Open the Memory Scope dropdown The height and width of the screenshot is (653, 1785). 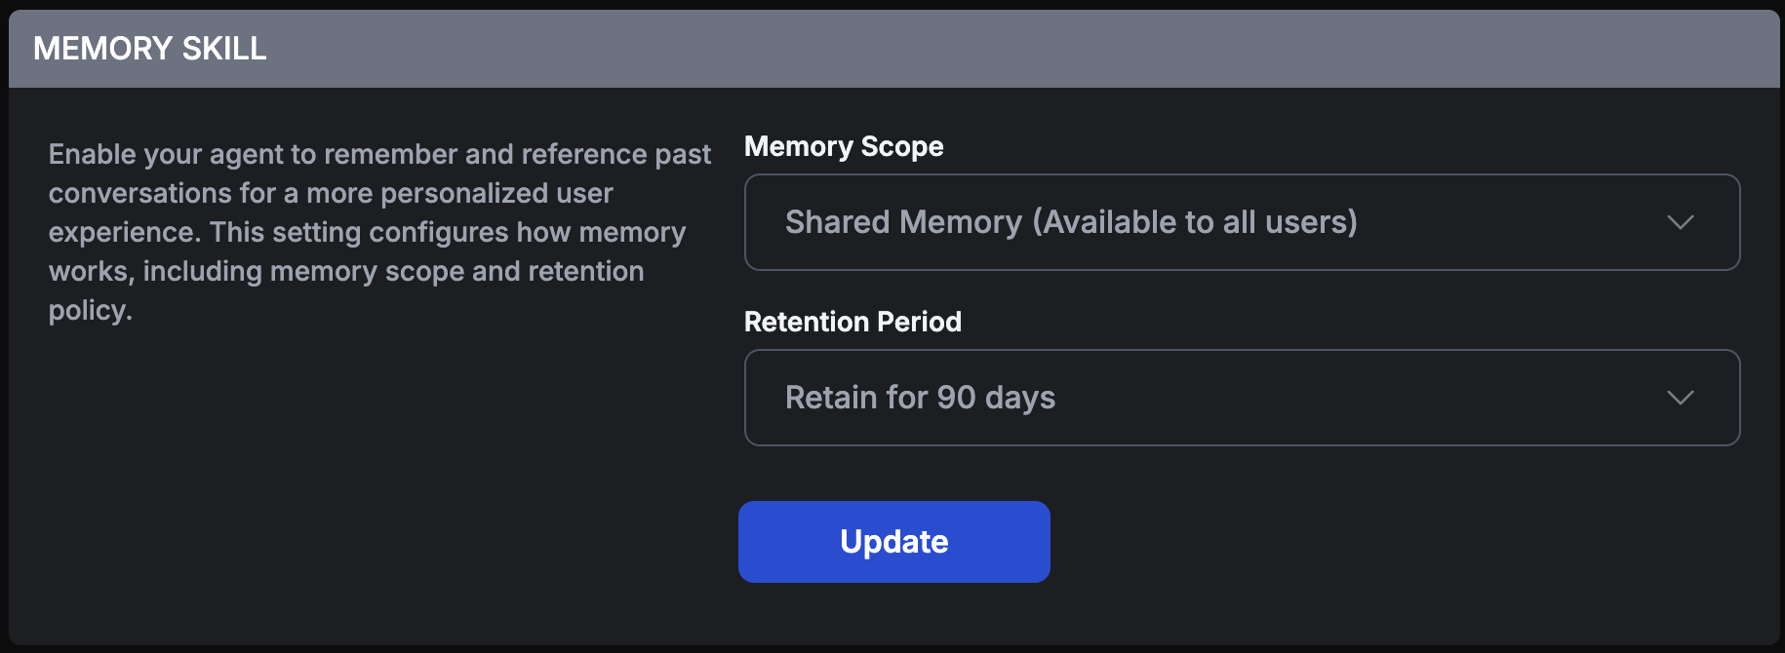1241,222
